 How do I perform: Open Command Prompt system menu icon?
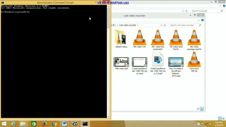click(2, 2)
